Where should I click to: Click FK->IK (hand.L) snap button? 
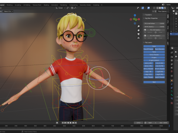[154, 30]
